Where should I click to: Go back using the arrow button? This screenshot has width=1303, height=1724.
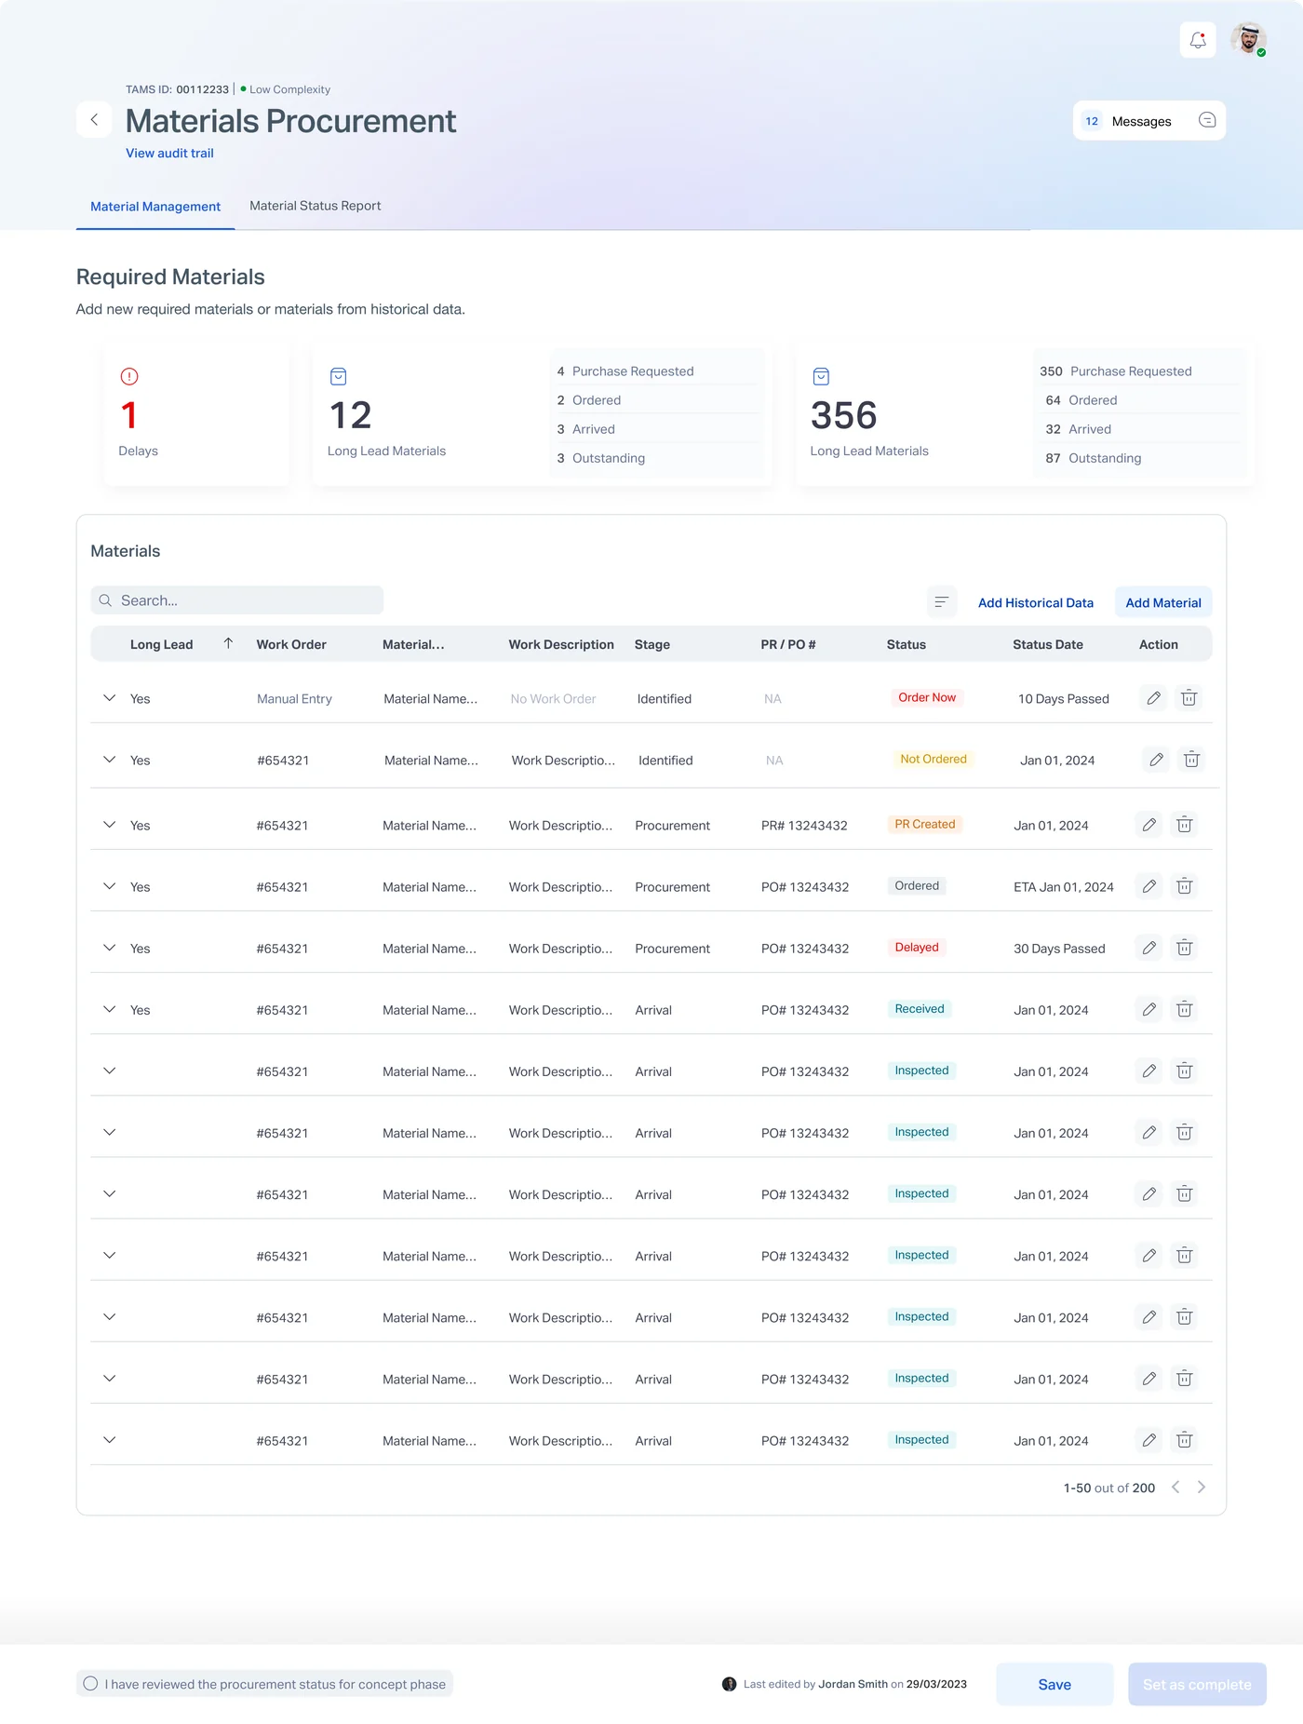94,120
